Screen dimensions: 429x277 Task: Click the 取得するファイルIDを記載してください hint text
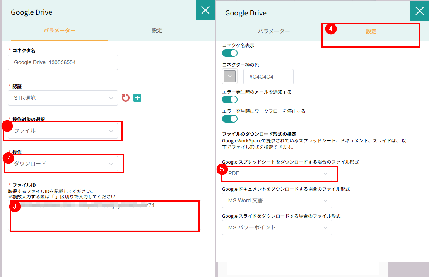coord(51,192)
